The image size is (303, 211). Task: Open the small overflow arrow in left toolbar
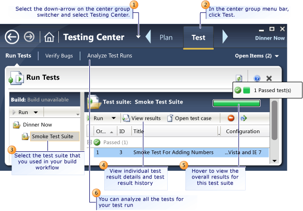[x=78, y=114]
